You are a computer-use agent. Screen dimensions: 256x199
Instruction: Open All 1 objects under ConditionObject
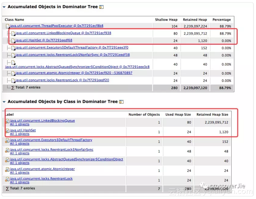20,163
